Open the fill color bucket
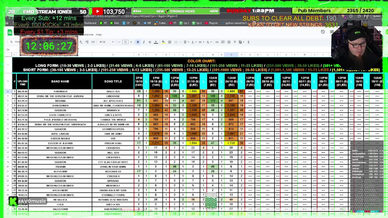388x218 pixels. click(x=163, y=42)
